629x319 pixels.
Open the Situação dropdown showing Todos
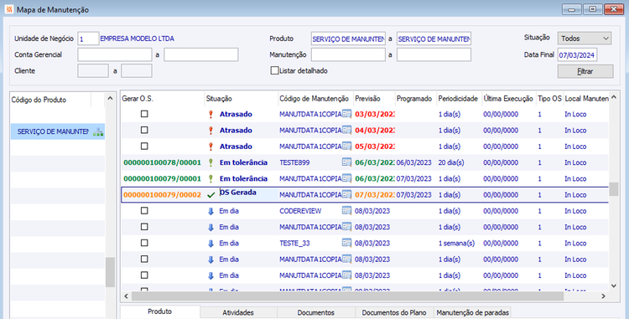[x=585, y=39]
